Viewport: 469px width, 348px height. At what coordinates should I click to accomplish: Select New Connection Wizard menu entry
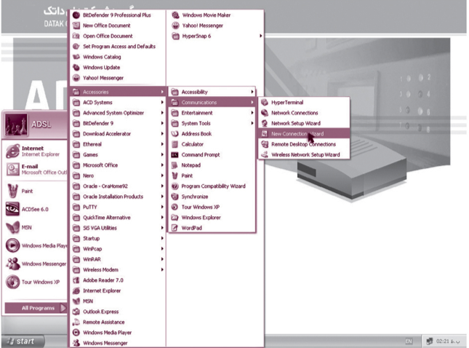coord(304,134)
